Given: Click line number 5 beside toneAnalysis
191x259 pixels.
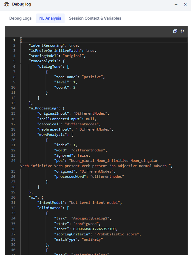Looking at the screenshot, I should tap(14, 61).
